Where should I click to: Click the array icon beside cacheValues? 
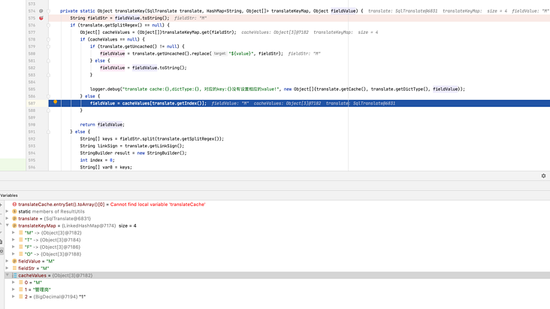[x=14, y=275]
